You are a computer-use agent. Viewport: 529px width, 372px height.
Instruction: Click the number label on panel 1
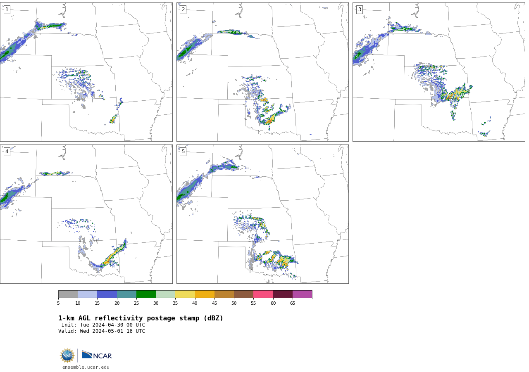(7, 9)
